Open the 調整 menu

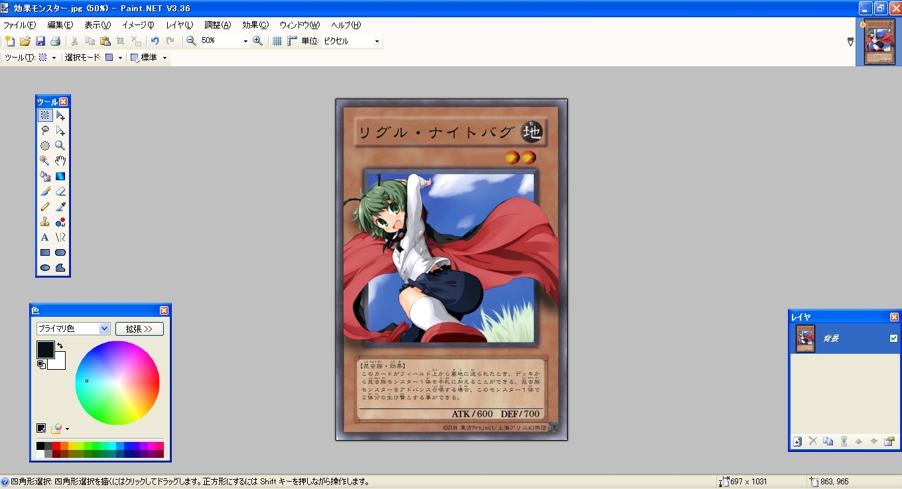click(x=218, y=25)
